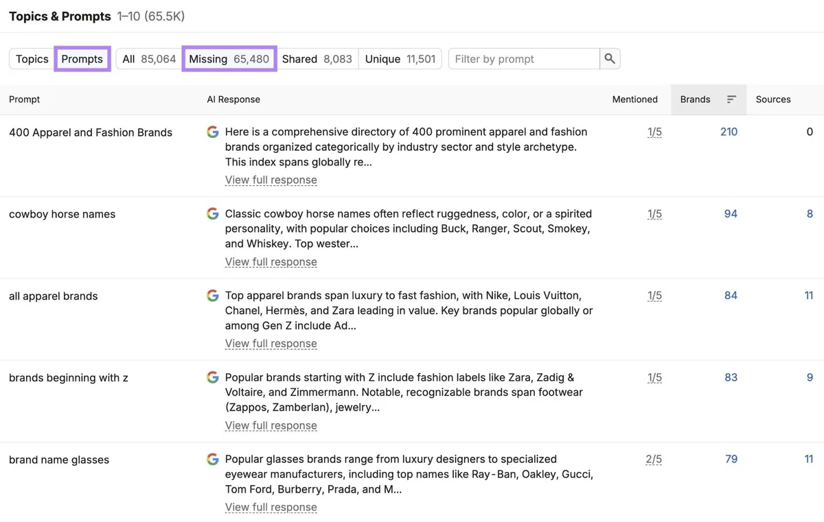Open the 84 brands count

[x=731, y=296]
